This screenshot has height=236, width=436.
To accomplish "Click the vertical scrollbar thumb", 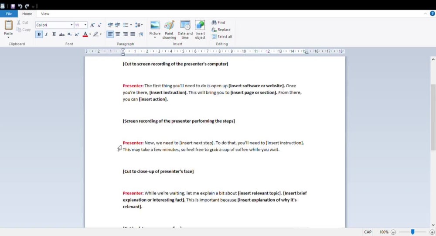I will (x=433, y=117).
